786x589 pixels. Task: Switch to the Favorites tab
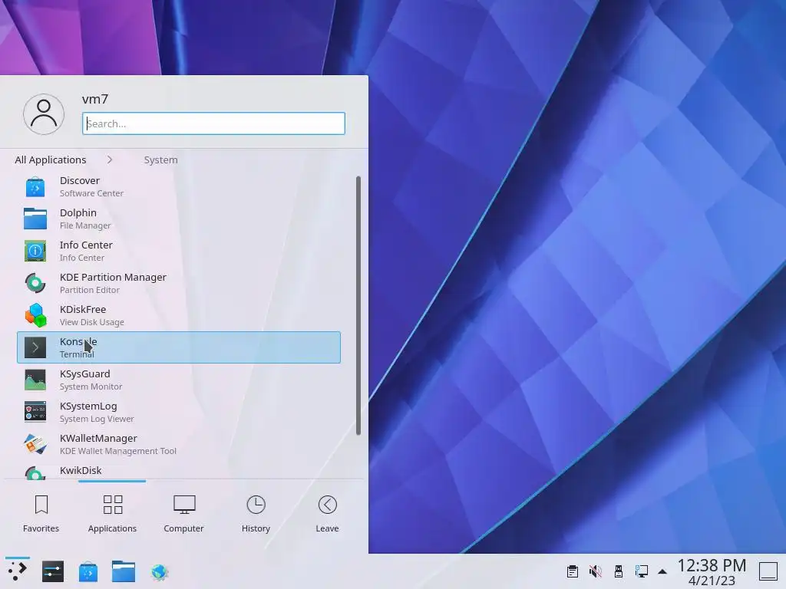[x=41, y=515]
